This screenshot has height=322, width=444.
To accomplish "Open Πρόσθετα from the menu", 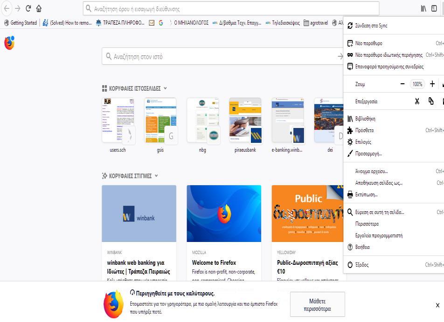I will click(394, 130).
